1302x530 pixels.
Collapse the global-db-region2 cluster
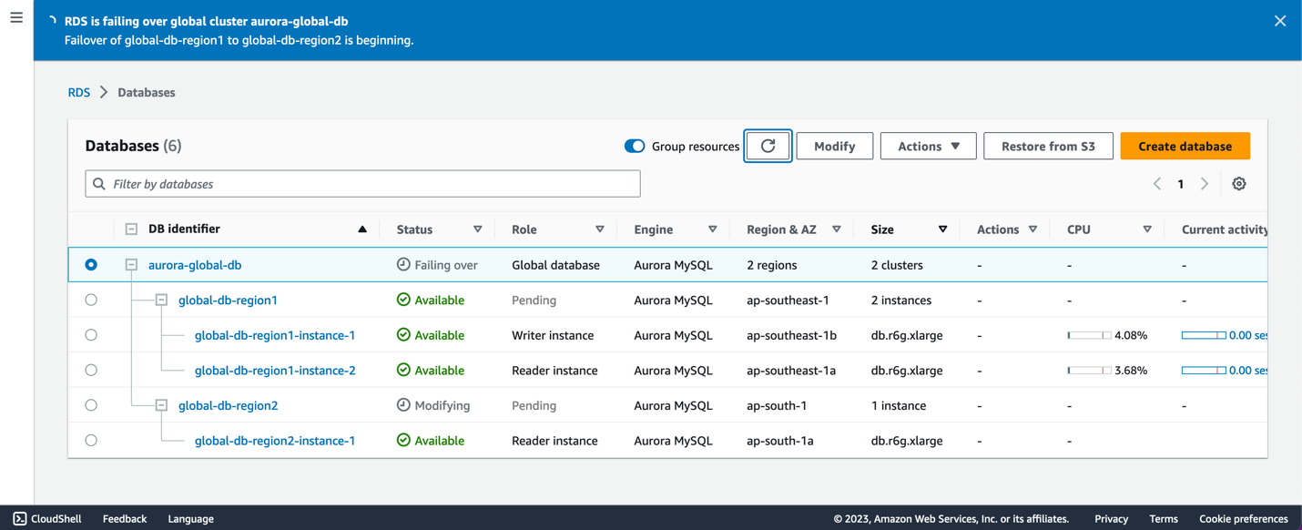pyautogui.click(x=161, y=405)
